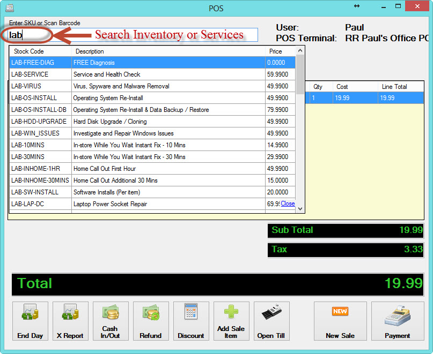The height and width of the screenshot is (354, 433).
Task: Close the search results list
Action: click(x=288, y=204)
